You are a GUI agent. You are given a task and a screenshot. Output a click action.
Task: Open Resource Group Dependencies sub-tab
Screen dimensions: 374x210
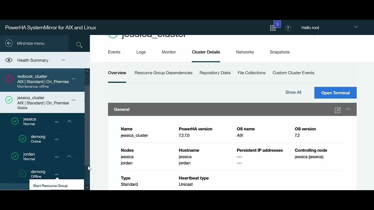(x=163, y=73)
